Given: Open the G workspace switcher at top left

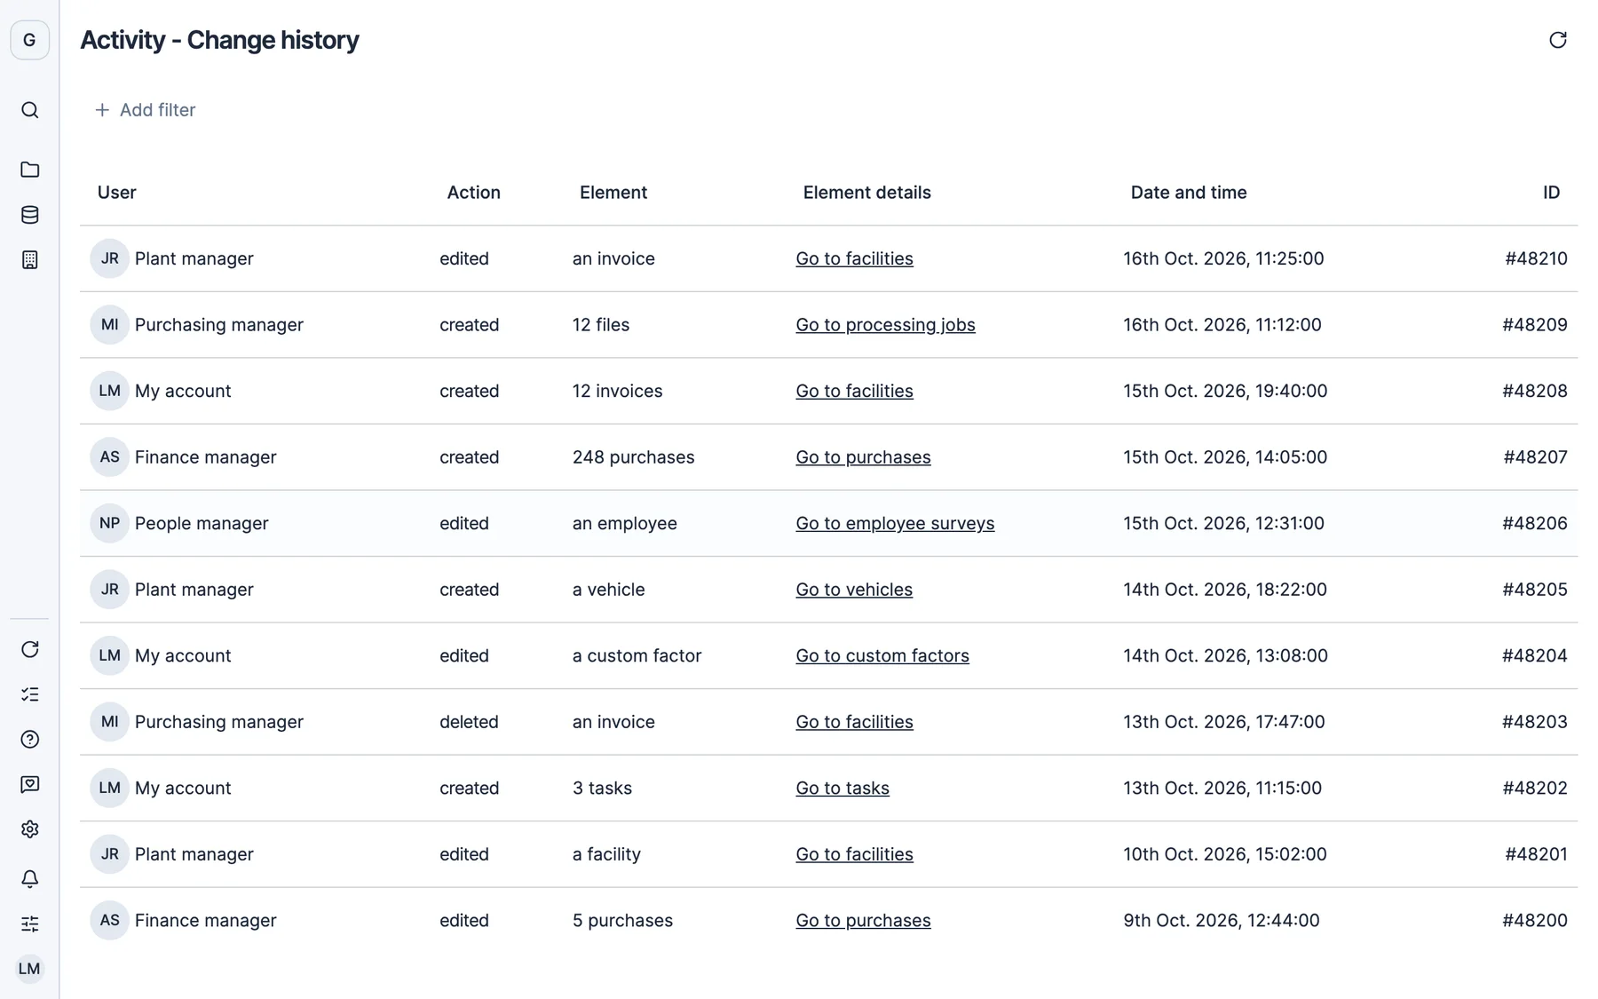Looking at the screenshot, I should click(29, 40).
